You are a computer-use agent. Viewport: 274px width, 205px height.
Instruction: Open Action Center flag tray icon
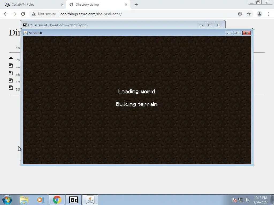234,200
